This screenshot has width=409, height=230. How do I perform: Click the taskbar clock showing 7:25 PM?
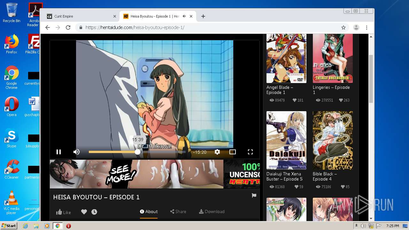393,226
